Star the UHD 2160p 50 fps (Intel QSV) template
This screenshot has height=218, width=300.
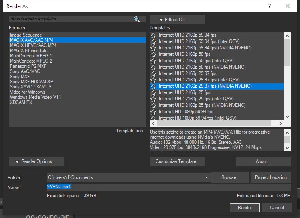click(x=153, y=61)
